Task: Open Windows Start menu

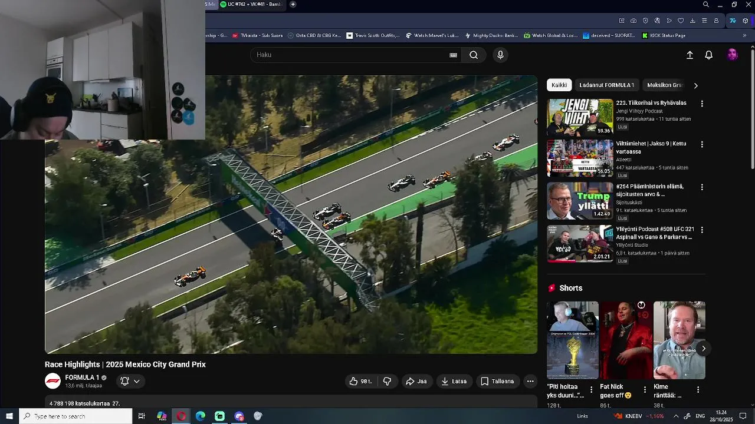Action: click(9, 416)
